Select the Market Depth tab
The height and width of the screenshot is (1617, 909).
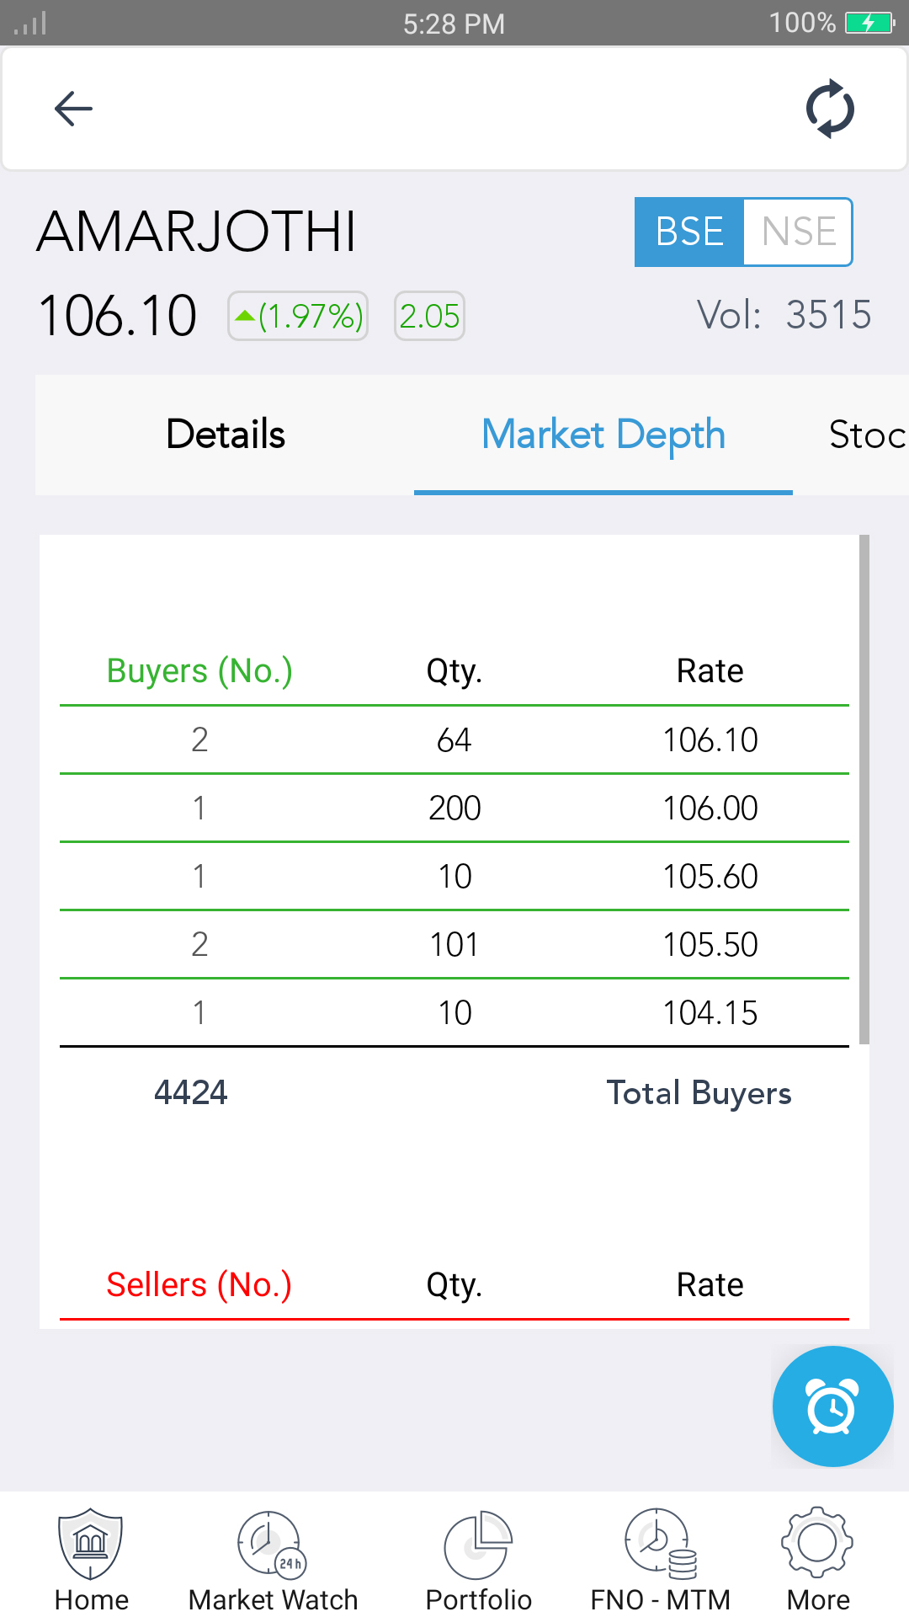(x=603, y=435)
